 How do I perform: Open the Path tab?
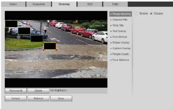[x=115, y=4]
